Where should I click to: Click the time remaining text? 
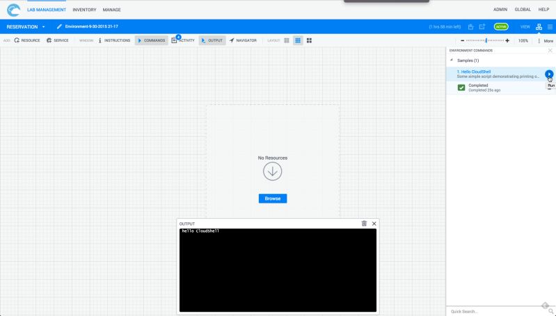pyautogui.click(x=445, y=27)
